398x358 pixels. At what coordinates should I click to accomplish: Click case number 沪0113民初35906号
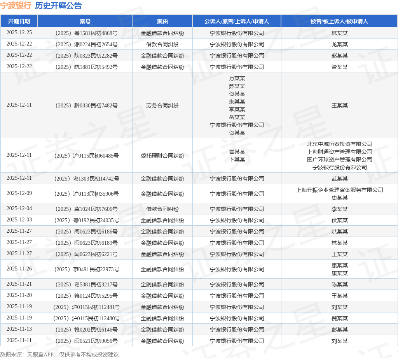pyautogui.click(x=87, y=194)
